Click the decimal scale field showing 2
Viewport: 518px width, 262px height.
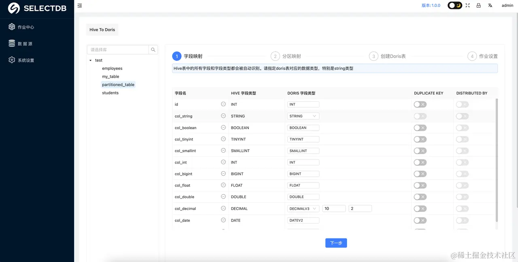(360, 209)
